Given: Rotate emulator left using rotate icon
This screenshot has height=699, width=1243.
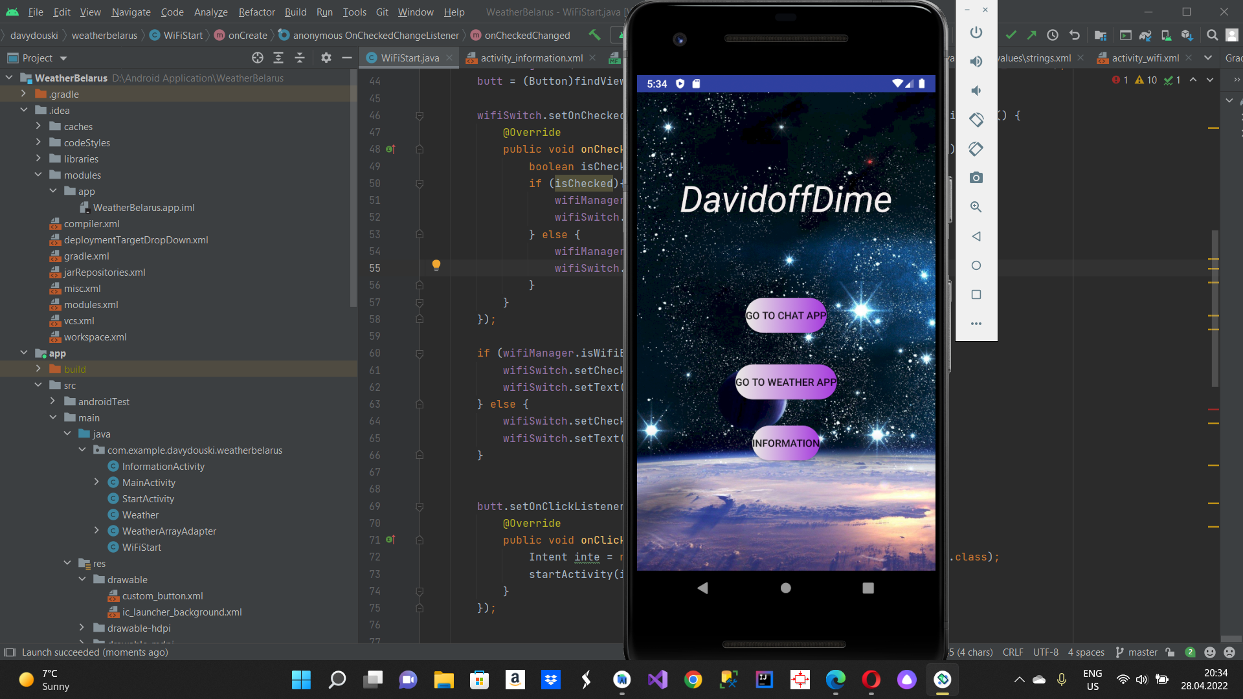Looking at the screenshot, I should [x=976, y=120].
